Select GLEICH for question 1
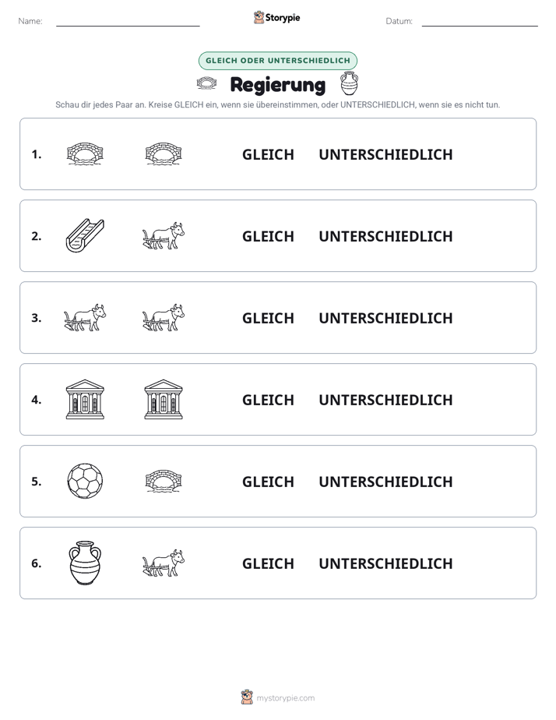Image resolution: width=556 pixels, height=720 pixels. pos(268,155)
